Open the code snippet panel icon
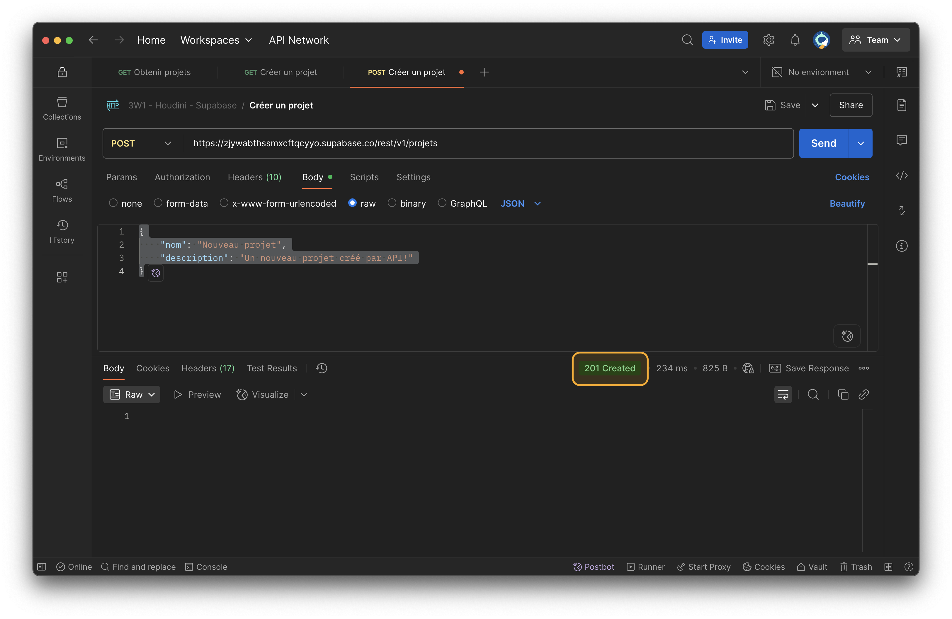The width and height of the screenshot is (952, 619). pyautogui.click(x=902, y=176)
